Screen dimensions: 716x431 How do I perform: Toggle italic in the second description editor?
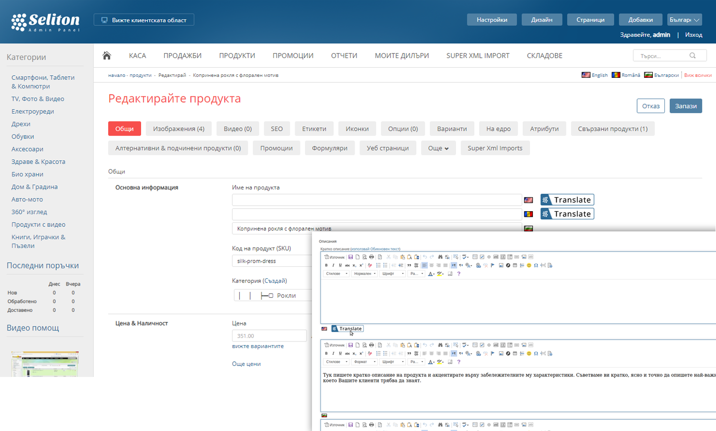(333, 354)
